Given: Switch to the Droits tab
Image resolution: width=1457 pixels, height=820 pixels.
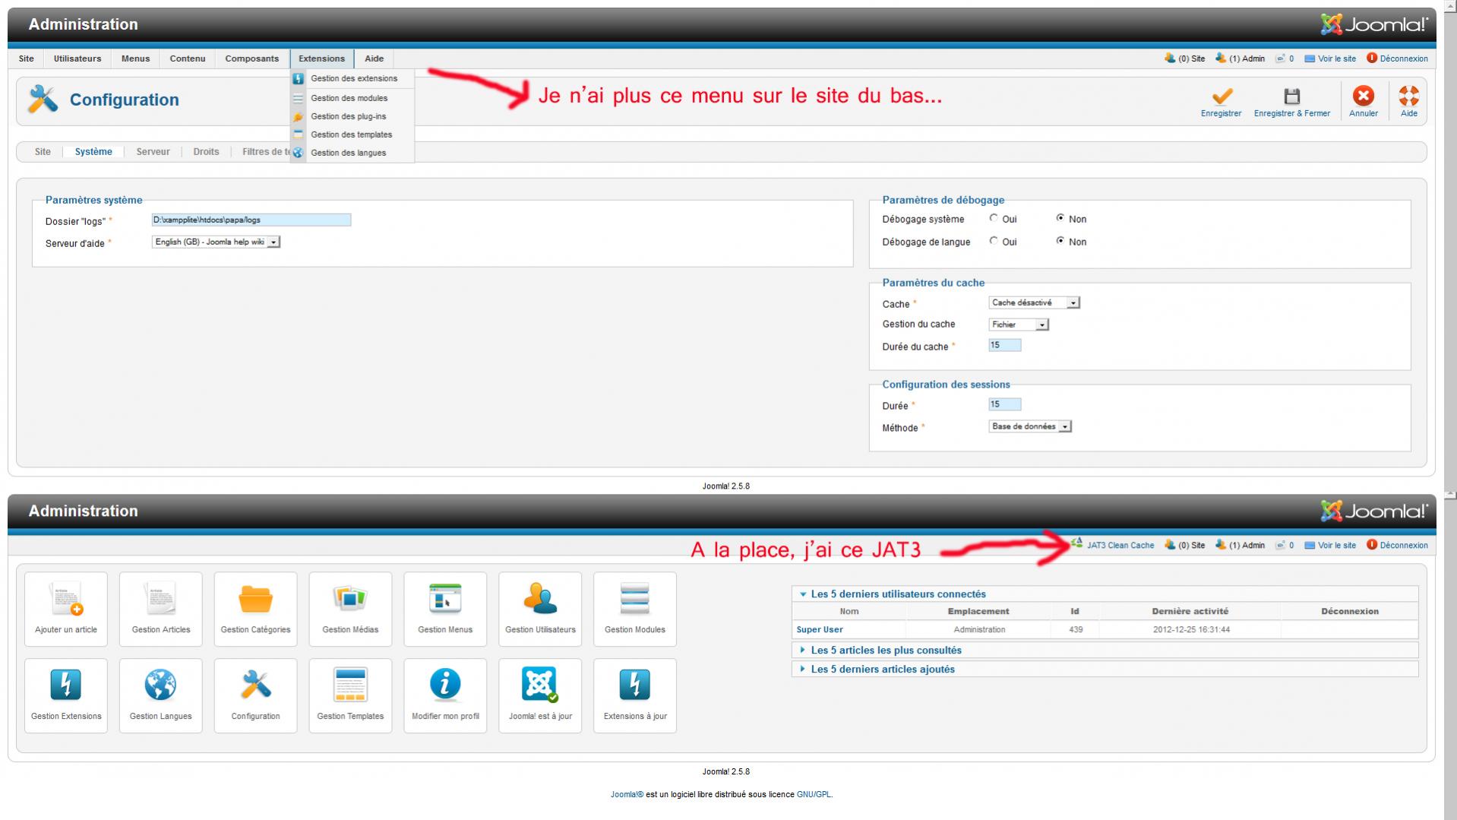Looking at the screenshot, I should click(x=206, y=152).
